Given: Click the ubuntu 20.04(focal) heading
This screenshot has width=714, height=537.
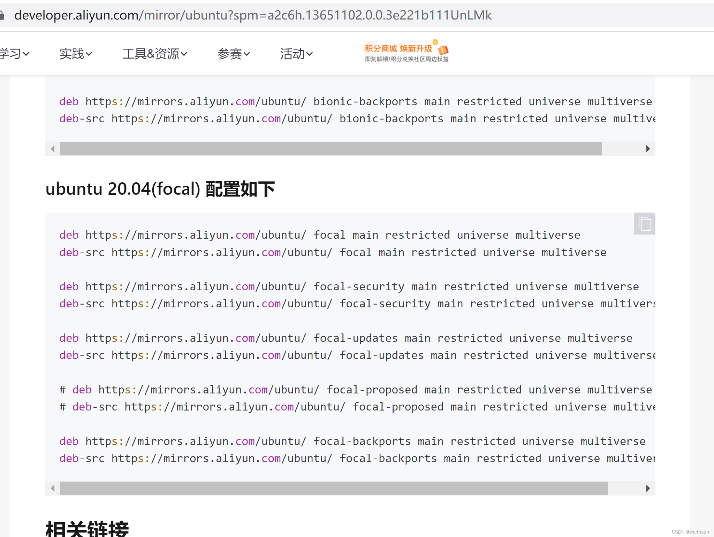Looking at the screenshot, I should (160, 189).
